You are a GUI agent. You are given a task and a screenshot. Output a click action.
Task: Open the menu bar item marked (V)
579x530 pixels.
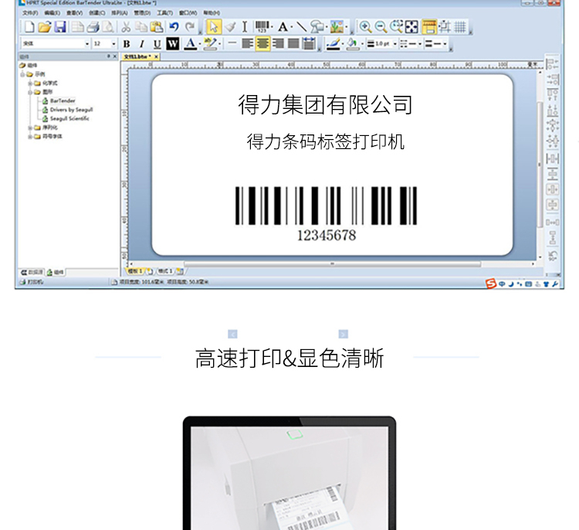pyautogui.click(x=75, y=13)
